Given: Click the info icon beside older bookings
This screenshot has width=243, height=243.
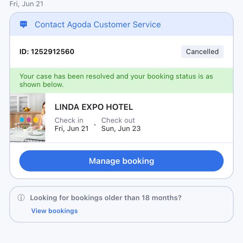Looking at the screenshot, I should coord(21,198).
